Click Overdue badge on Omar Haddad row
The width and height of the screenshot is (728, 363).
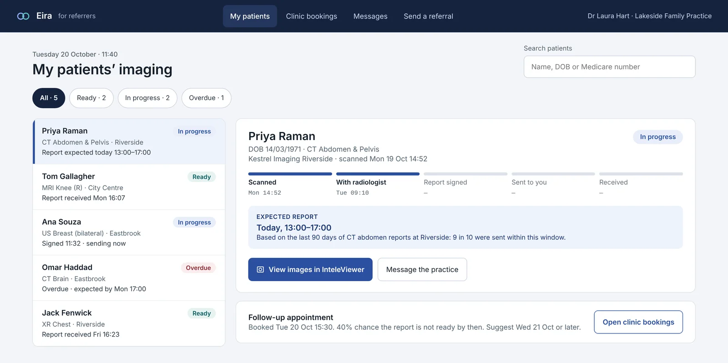coord(198,268)
